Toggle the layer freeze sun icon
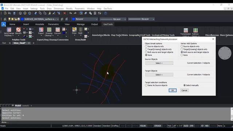 tap(12, 19)
